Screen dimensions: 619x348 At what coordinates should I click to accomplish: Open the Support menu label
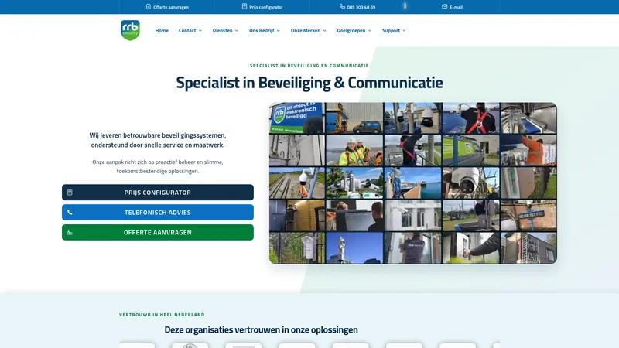(x=391, y=30)
